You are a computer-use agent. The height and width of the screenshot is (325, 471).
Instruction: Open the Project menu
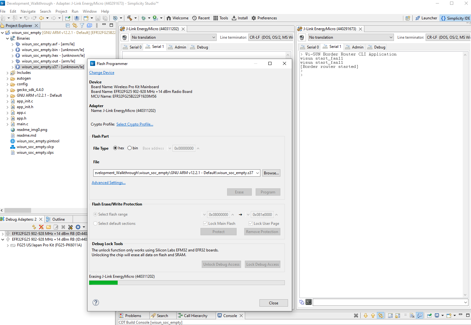pyautogui.click(x=61, y=11)
